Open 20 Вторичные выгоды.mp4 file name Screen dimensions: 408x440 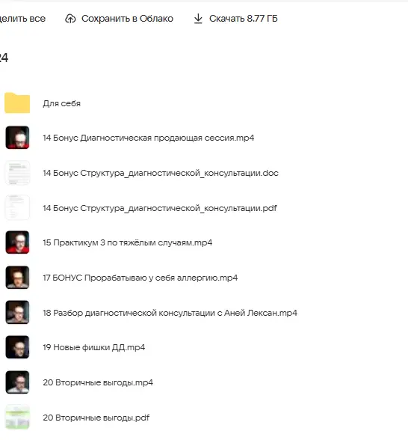[x=98, y=383]
